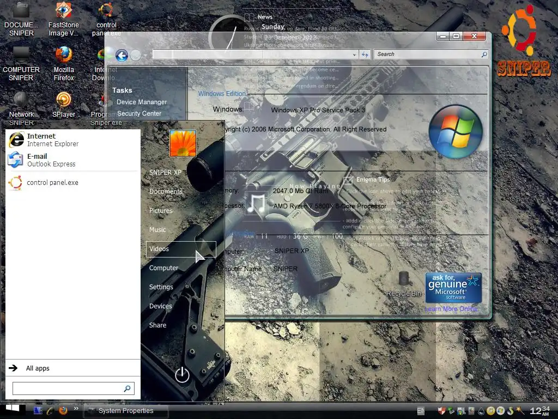
Task: Click the System Properties address bar
Action: pos(255,55)
